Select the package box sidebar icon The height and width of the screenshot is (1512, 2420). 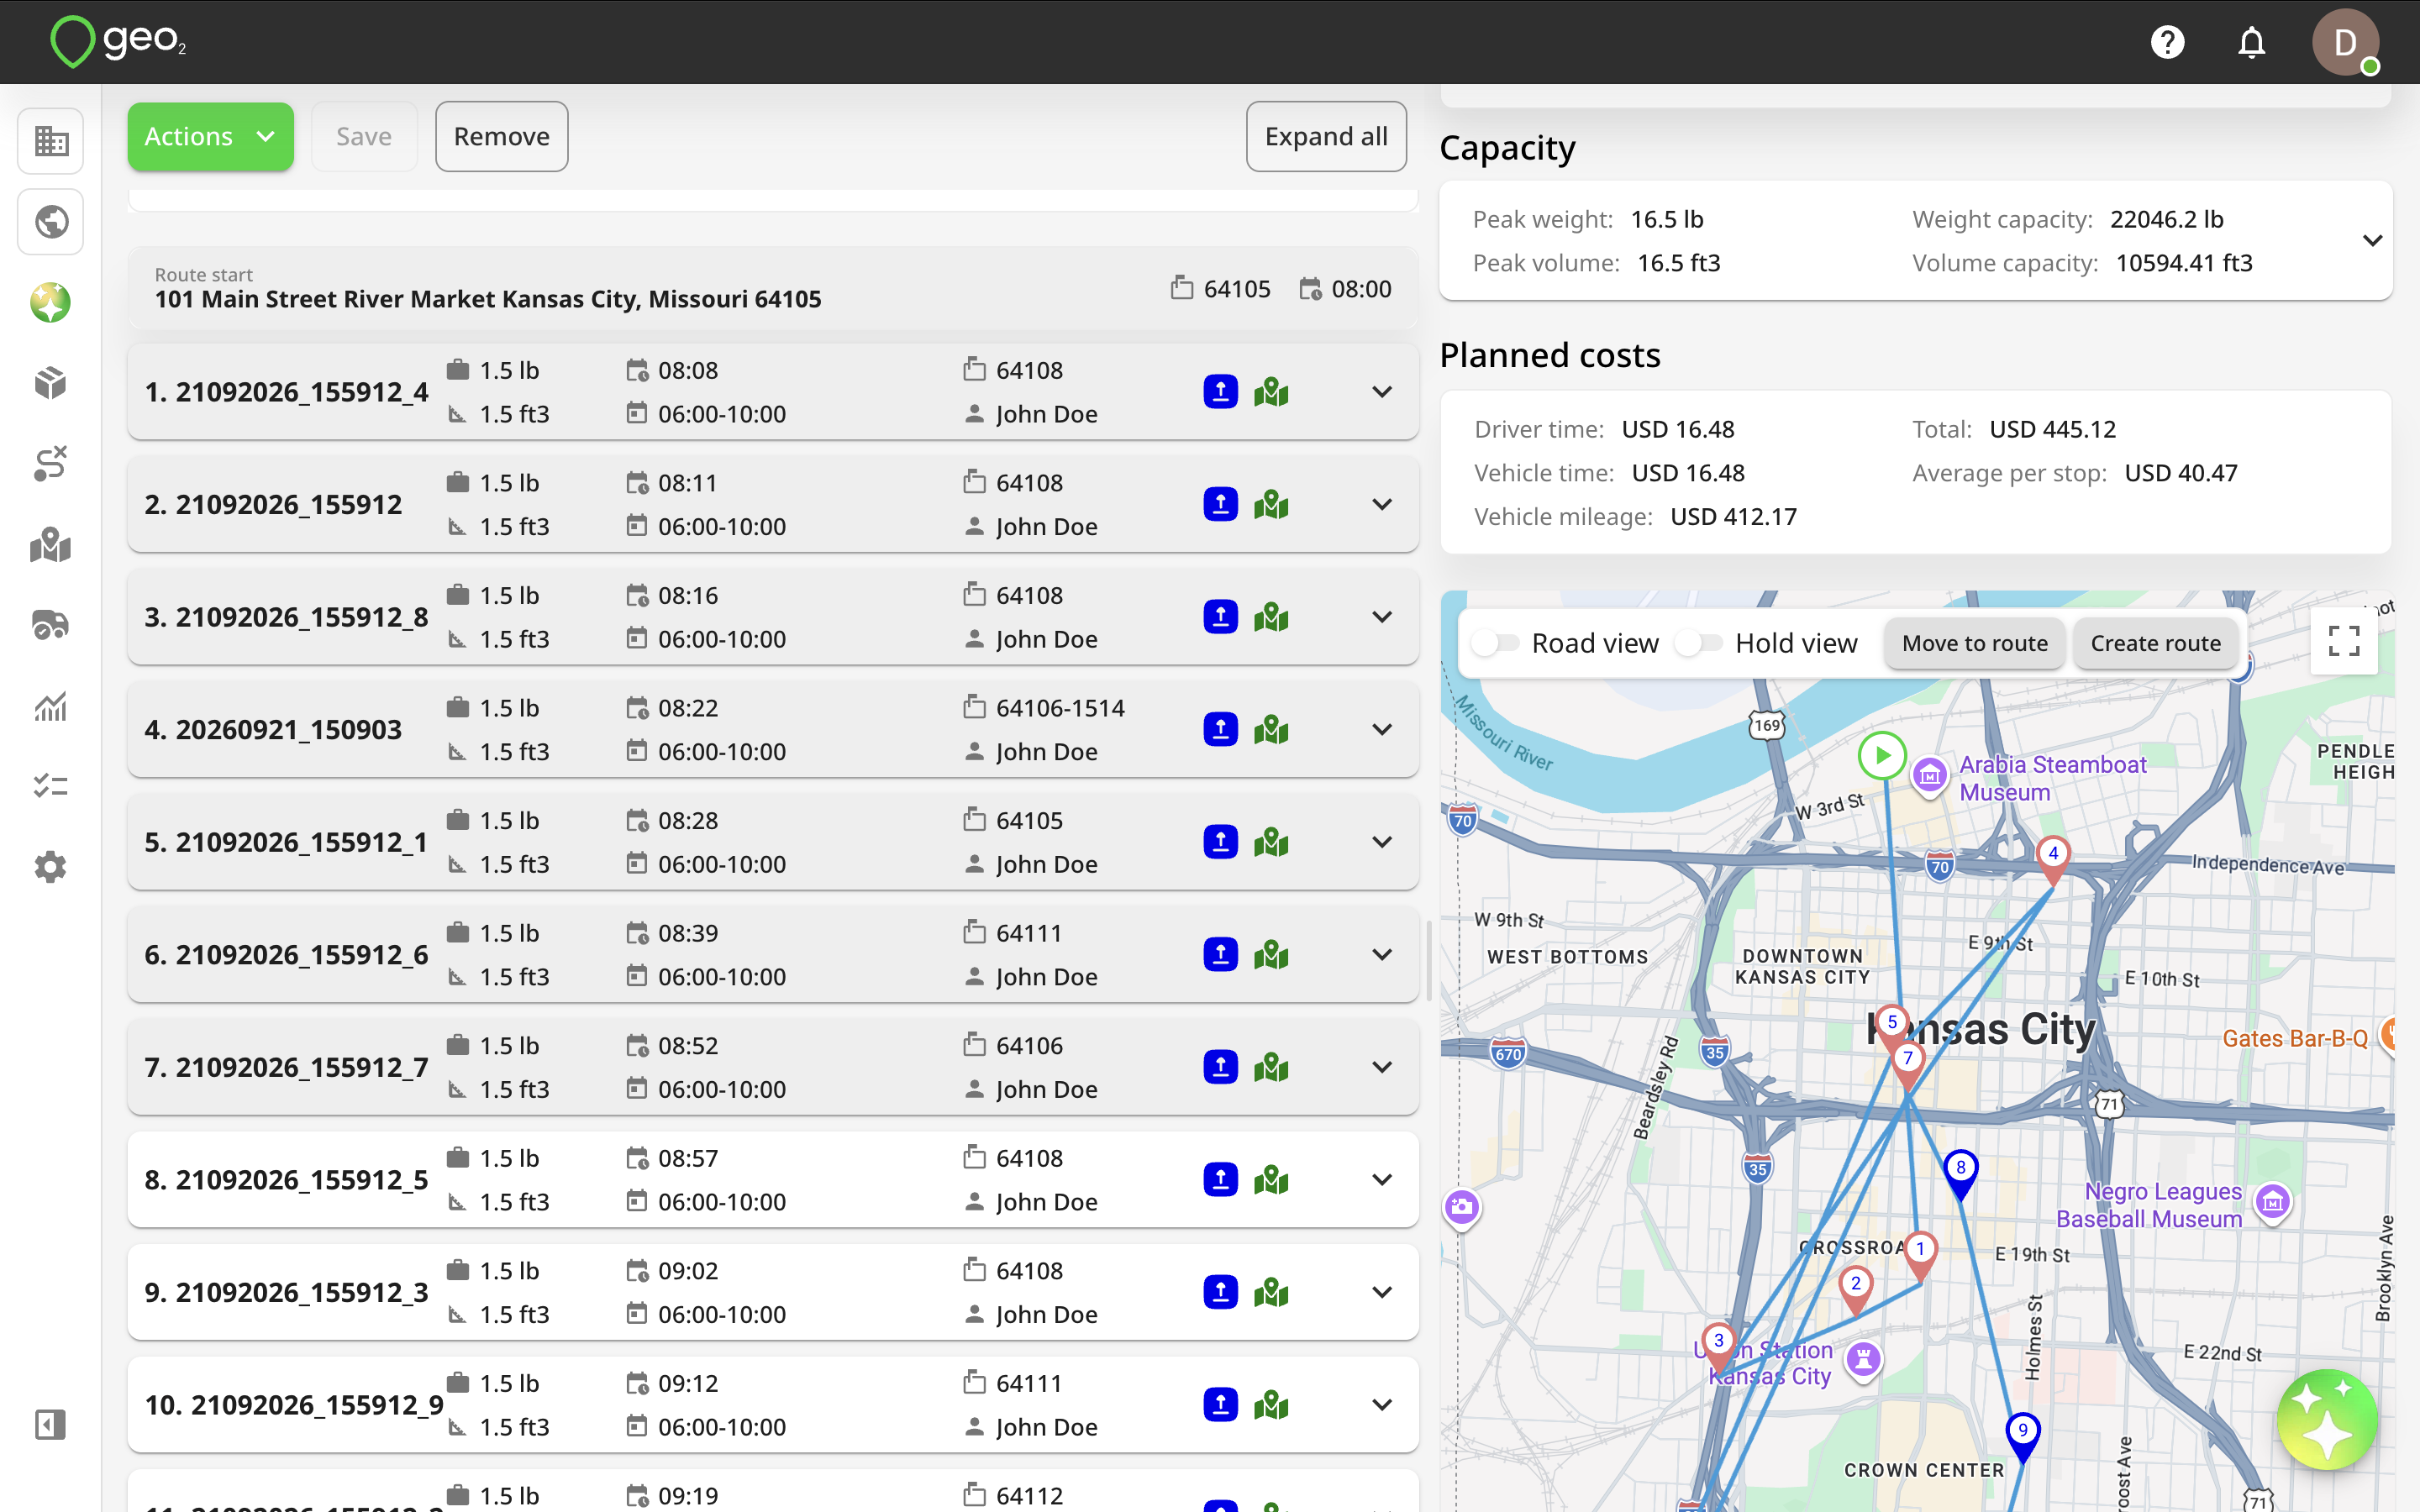[50, 383]
